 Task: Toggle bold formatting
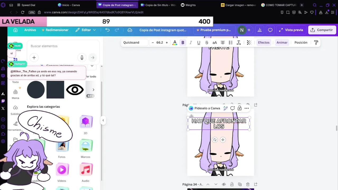183,42
